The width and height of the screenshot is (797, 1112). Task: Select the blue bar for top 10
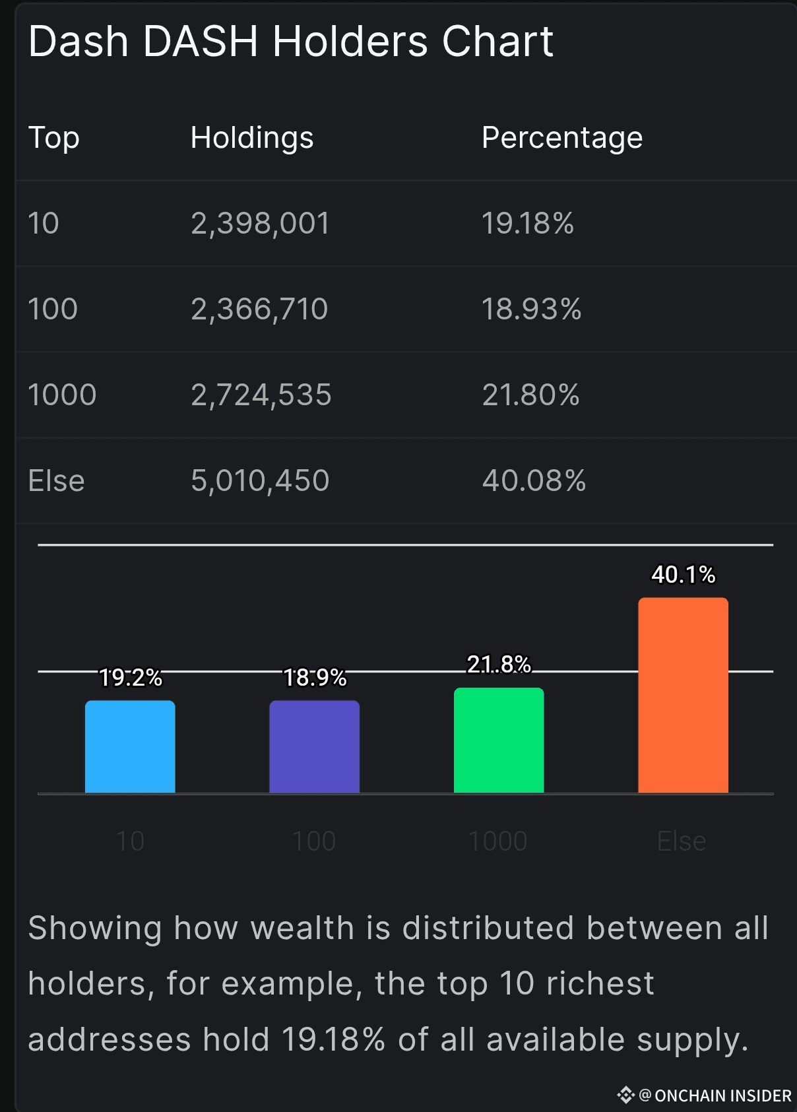pyautogui.click(x=130, y=746)
